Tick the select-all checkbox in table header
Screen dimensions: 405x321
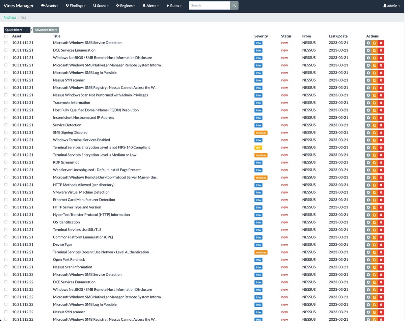coord(6,36)
